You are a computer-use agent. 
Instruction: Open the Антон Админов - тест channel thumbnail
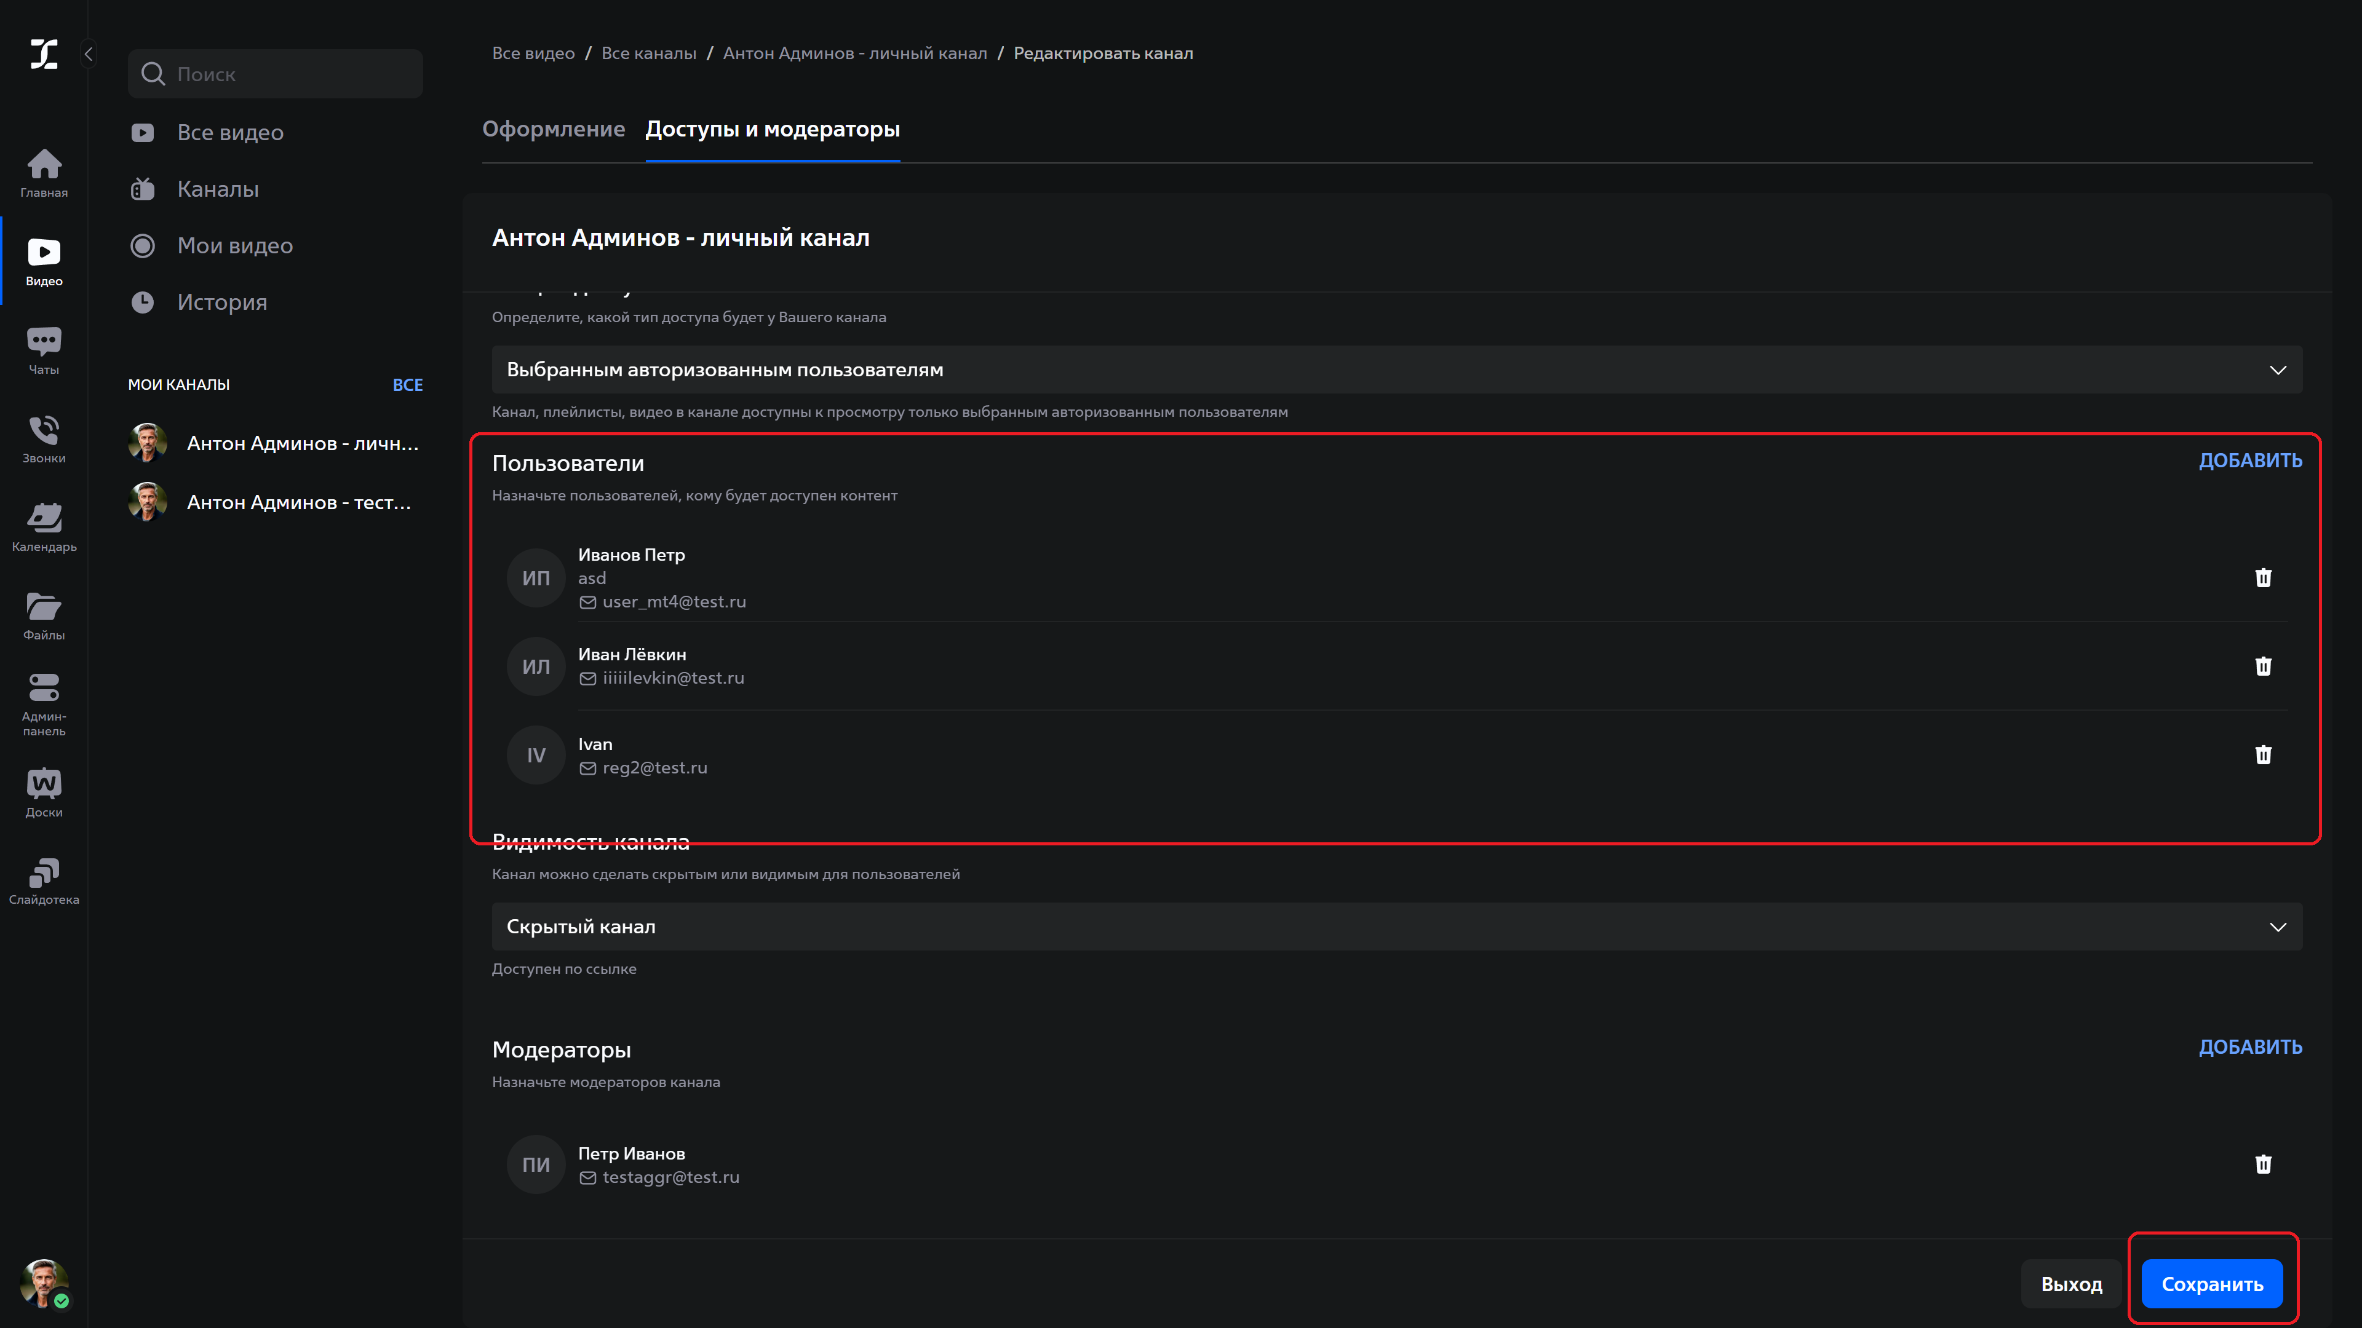(x=148, y=502)
